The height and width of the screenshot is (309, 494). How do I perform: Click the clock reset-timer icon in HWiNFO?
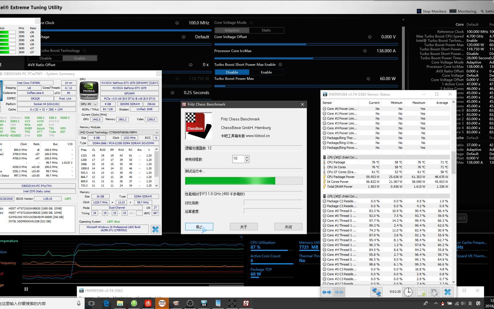tap(408, 292)
